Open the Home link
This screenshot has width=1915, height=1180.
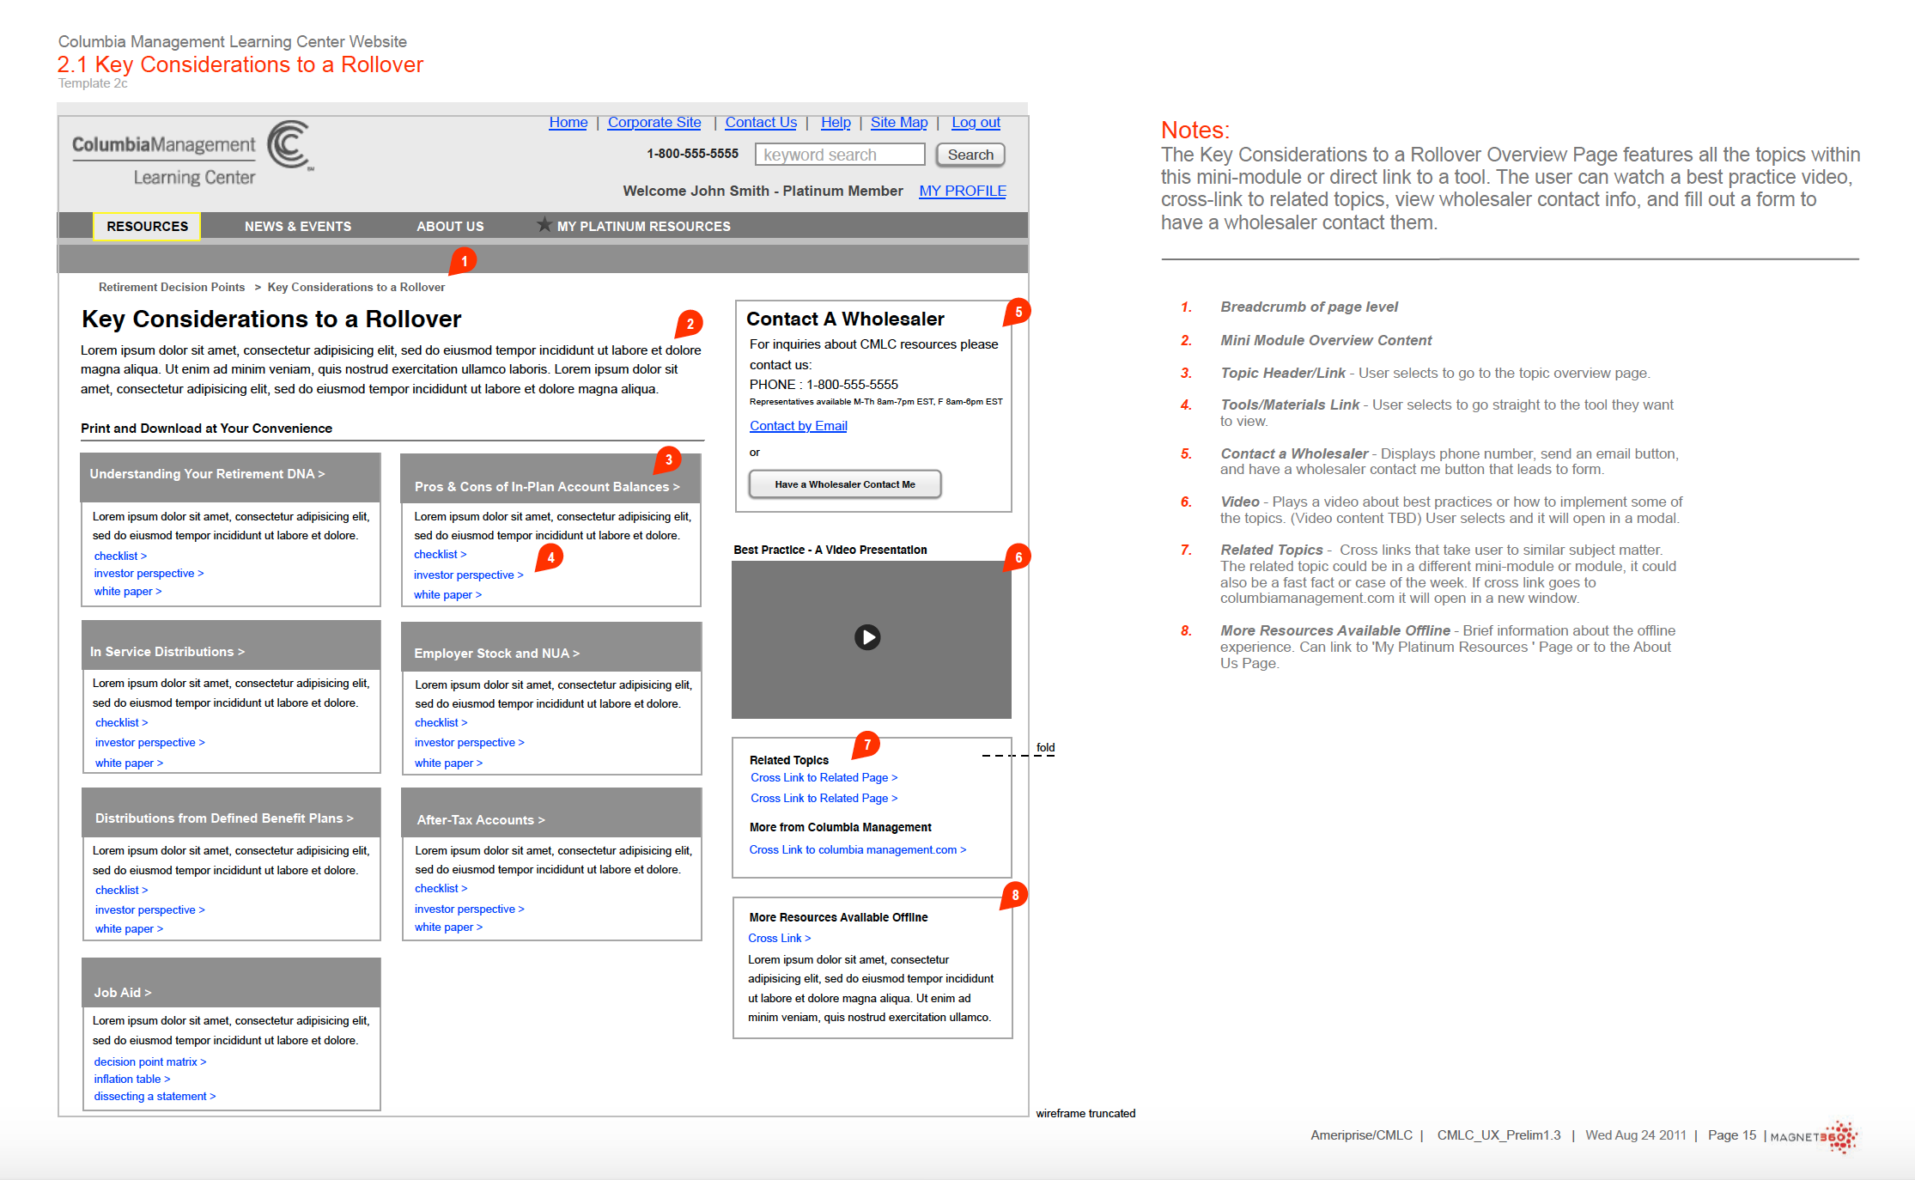pos(568,122)
